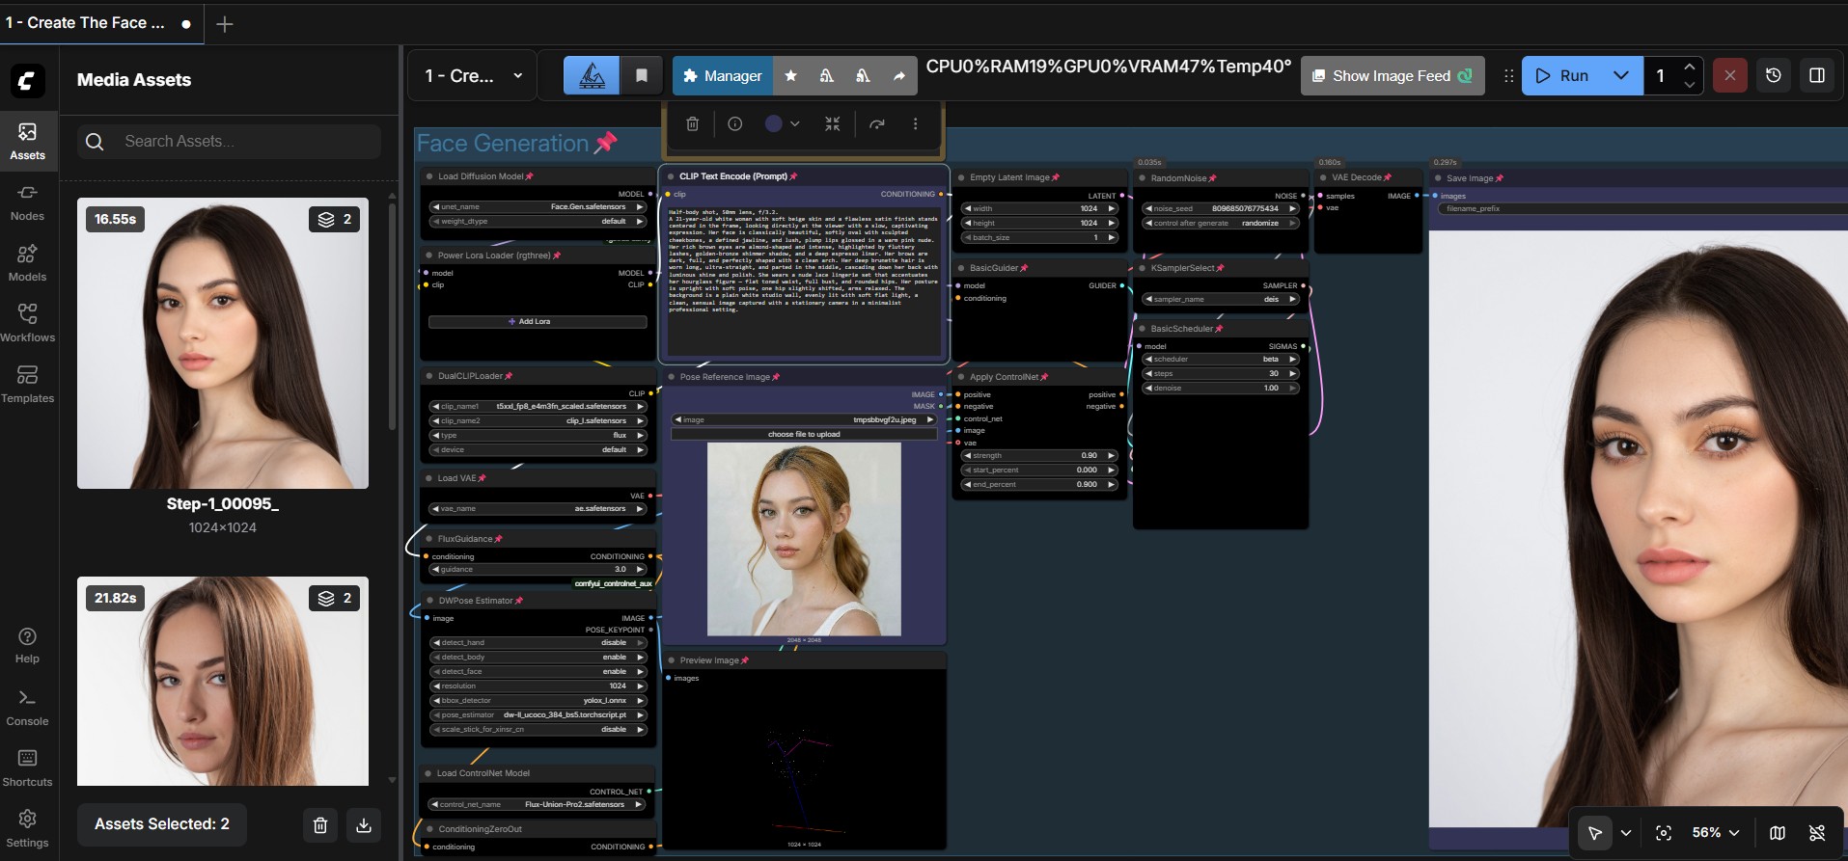Adjust the steps 30 value field
This screenshot has height=861, width=1848.
[x=1221, y=373]
